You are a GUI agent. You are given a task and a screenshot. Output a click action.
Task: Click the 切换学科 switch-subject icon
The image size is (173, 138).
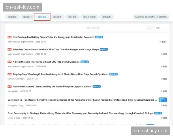(x=157, y=17)
